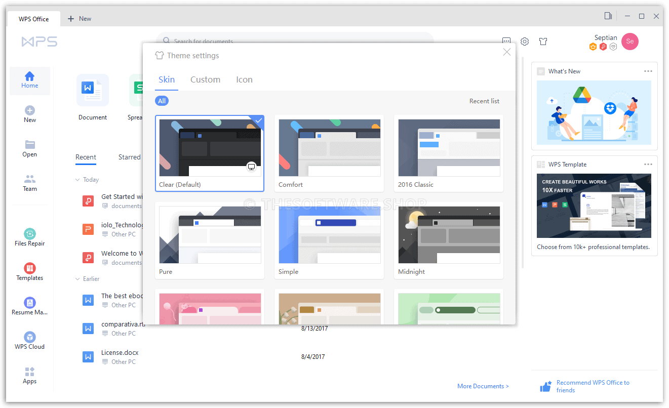Open the message center icon in header
669x408 pixels.
506,42
